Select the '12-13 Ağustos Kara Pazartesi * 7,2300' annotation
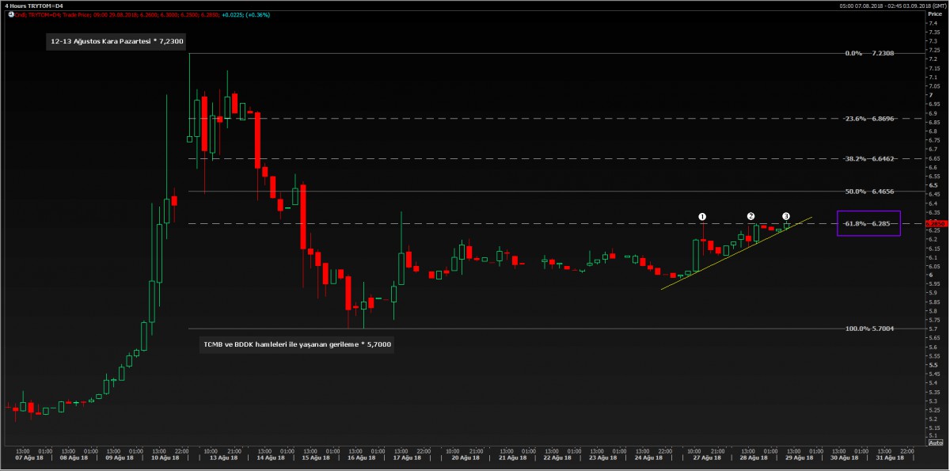The width and height of the screenshot is (950, 471). [117, 40]
